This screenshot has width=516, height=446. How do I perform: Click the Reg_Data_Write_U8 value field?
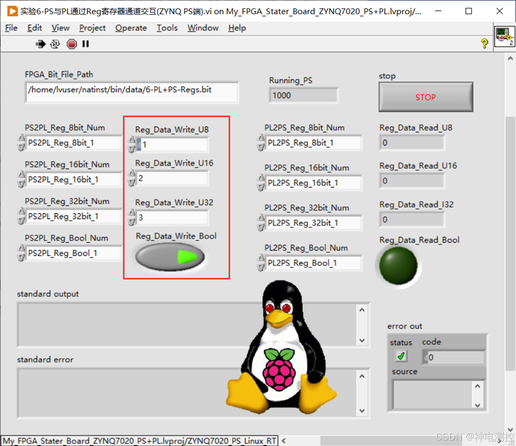(172, 145)
